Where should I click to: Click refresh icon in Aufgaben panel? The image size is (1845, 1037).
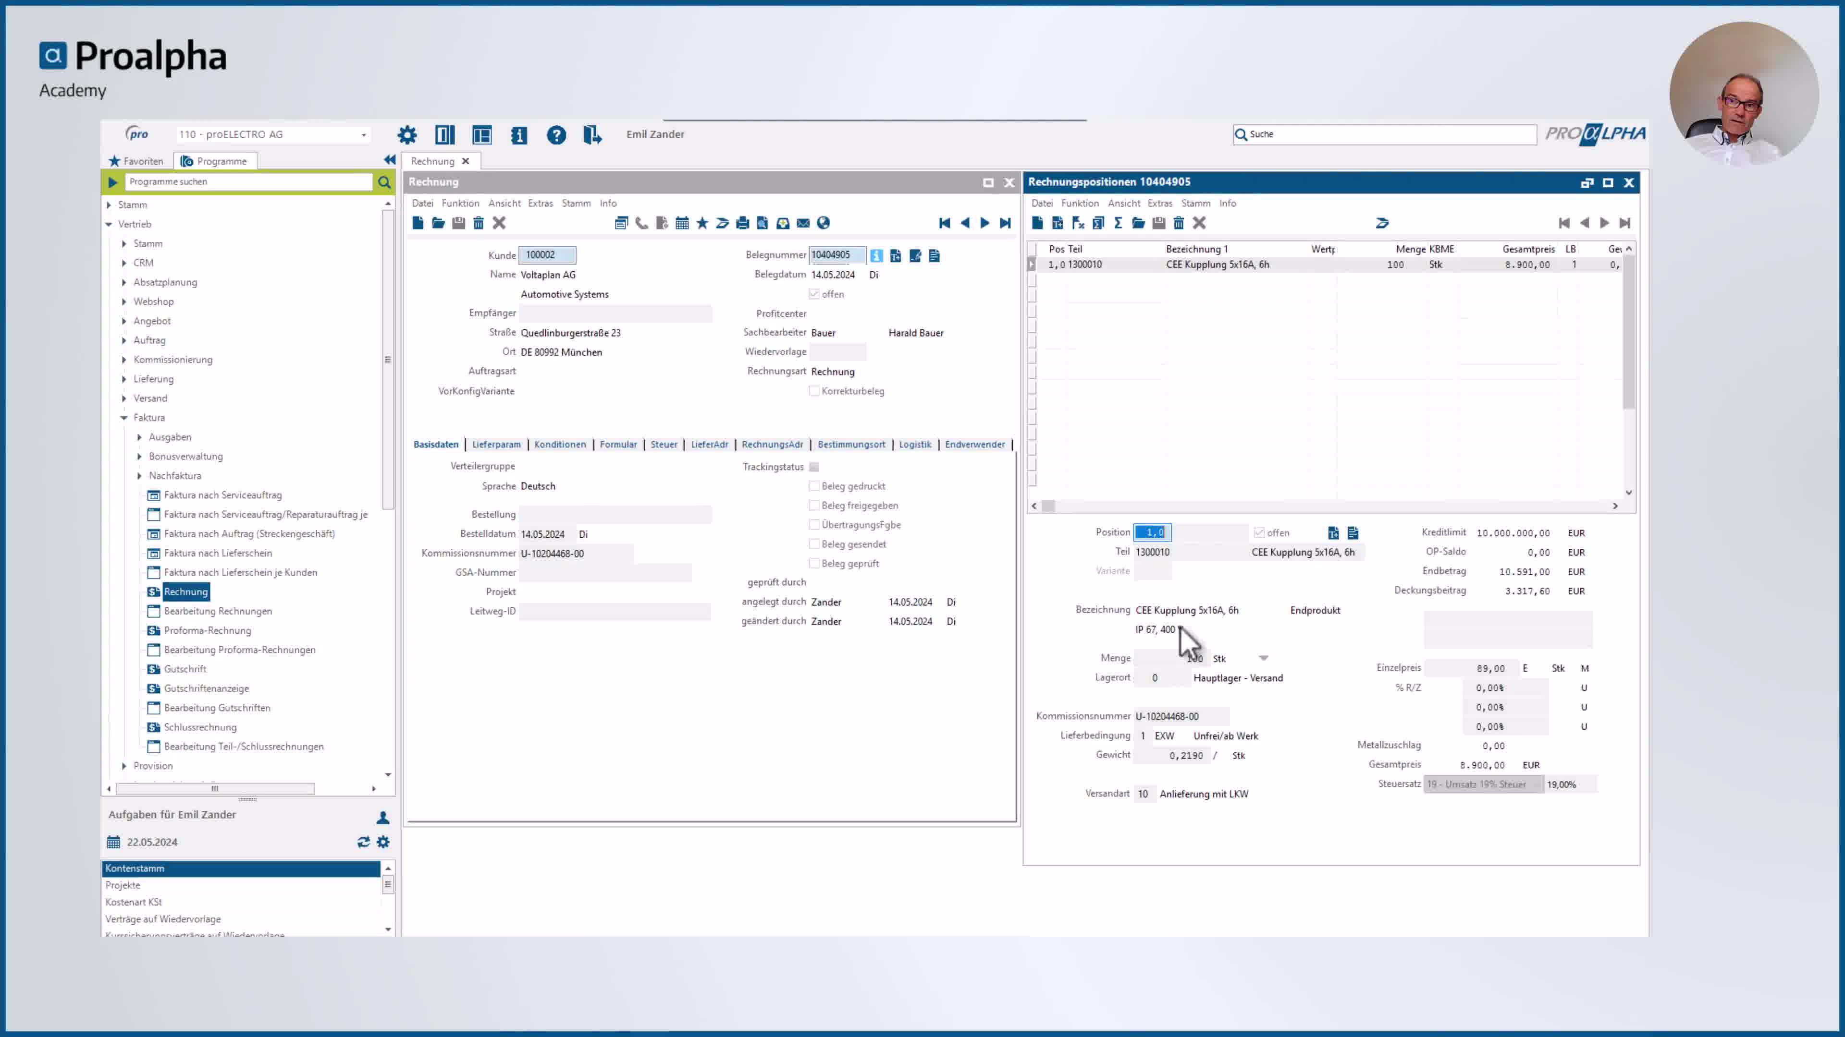point(363,843)
